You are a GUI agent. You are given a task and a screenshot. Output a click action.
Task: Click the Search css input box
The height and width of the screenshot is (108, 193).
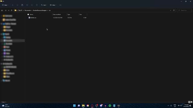coord(184,10)
